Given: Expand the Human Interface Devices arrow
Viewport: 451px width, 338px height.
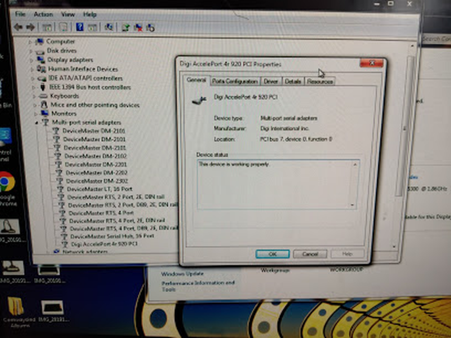Looking at the screenshot, I should [x=32, y=69].
